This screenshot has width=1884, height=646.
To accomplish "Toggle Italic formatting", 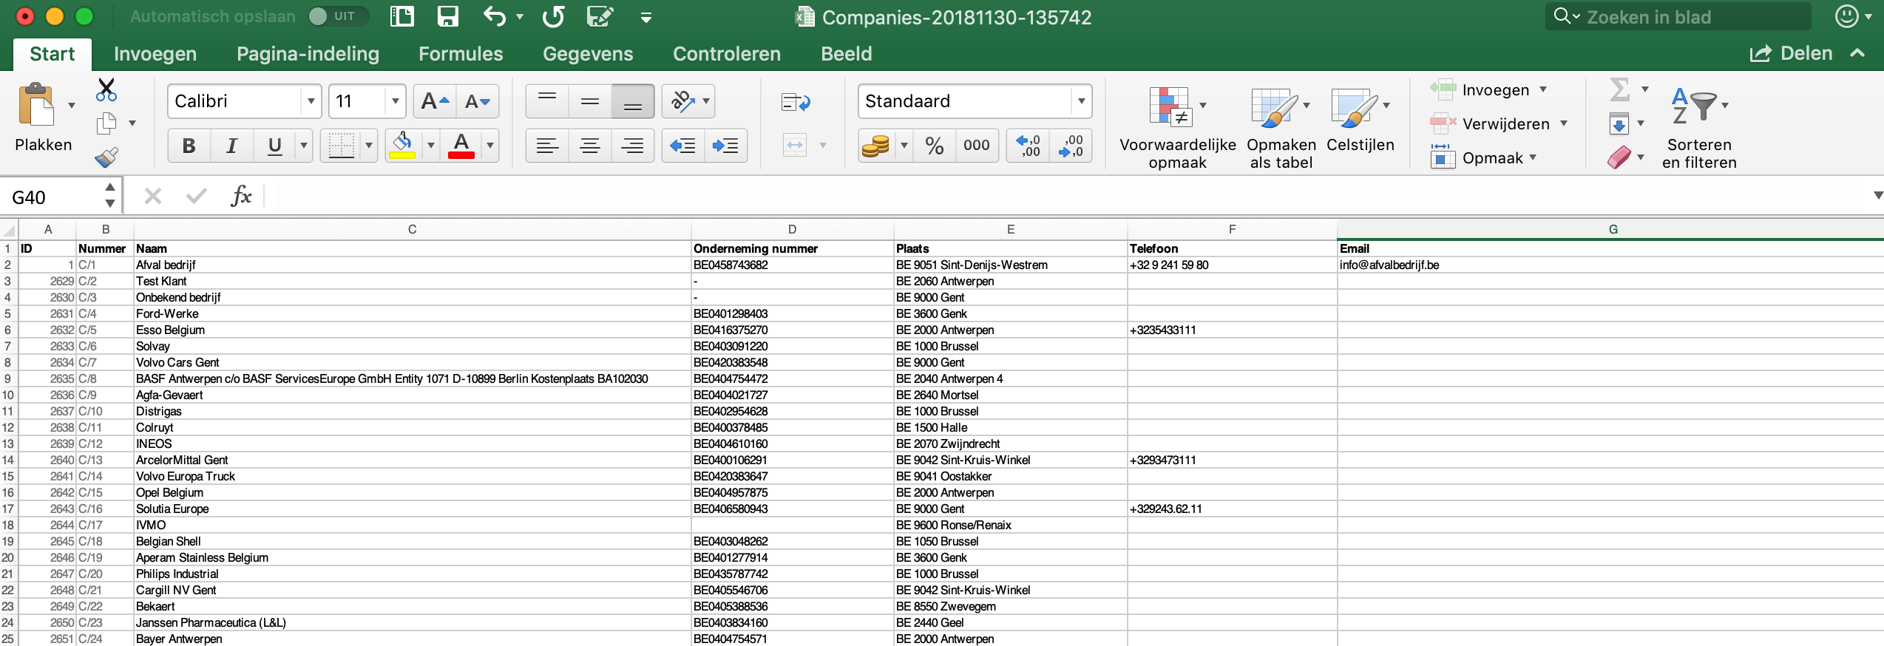I will (x=232, y=146).
